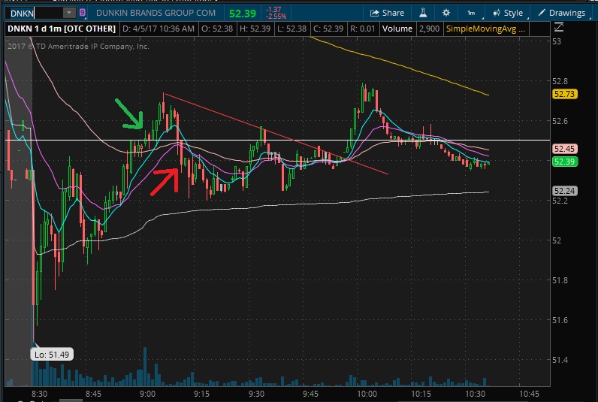Click the 10:45 time axis label

(x=529, y=394)
